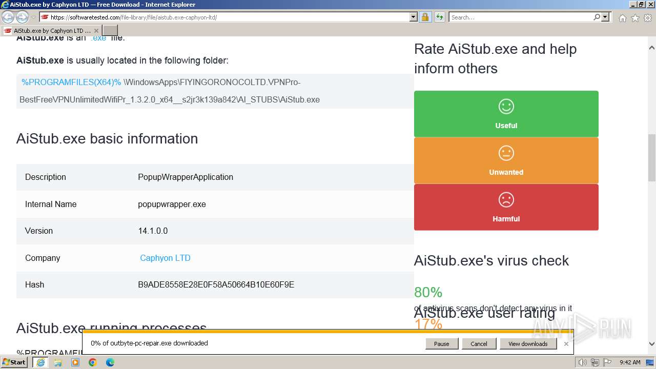Viewport: 656px width, 369px height.
Task: Select the version value 14.1.0.0
Action: [x=153, y=231]
